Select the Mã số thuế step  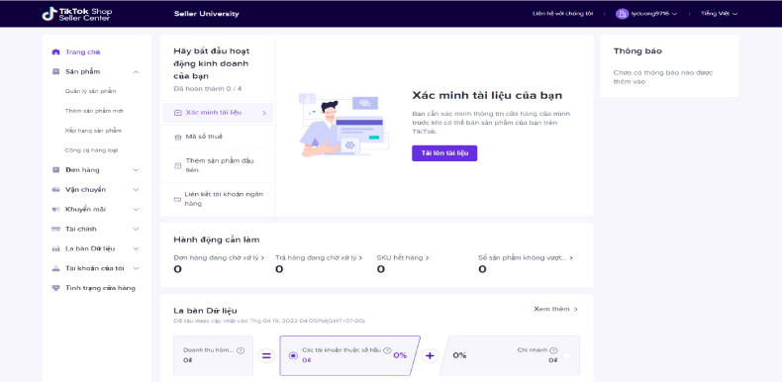pyautogui.click(x=218, y=138)
